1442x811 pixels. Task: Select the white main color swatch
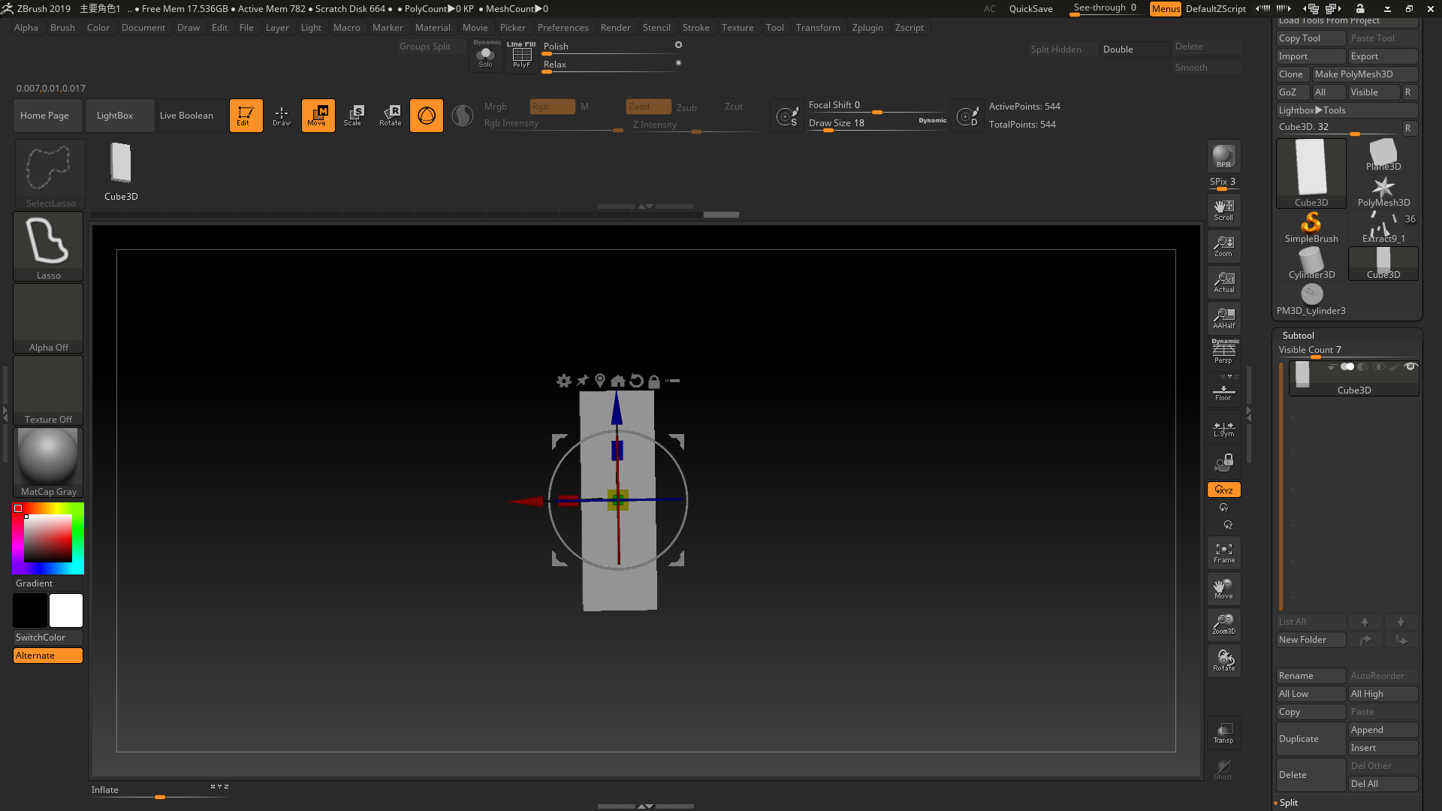click(x=66, y=611)
